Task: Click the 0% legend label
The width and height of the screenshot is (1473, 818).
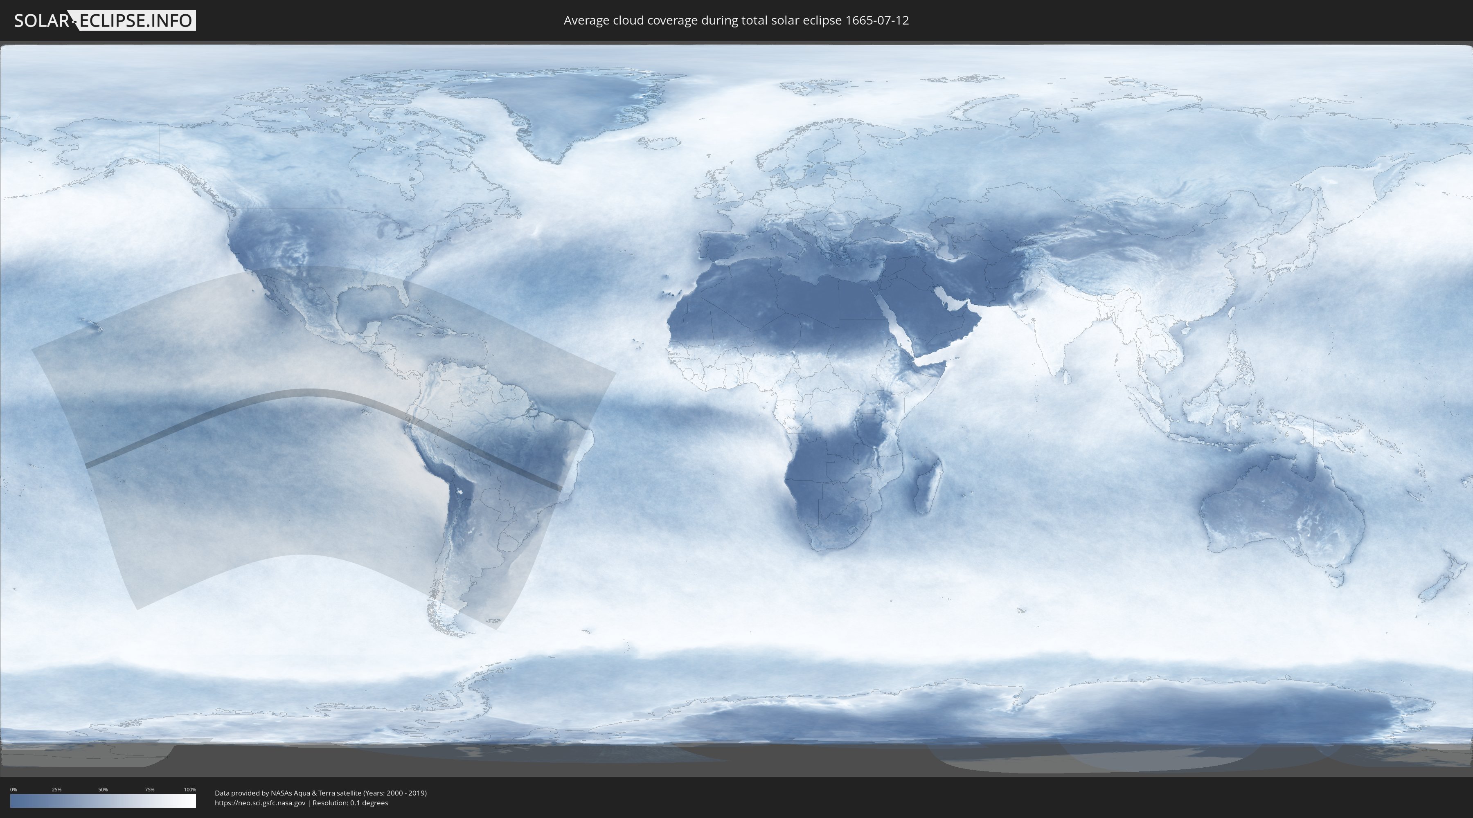Action: (x=13, y=789)
